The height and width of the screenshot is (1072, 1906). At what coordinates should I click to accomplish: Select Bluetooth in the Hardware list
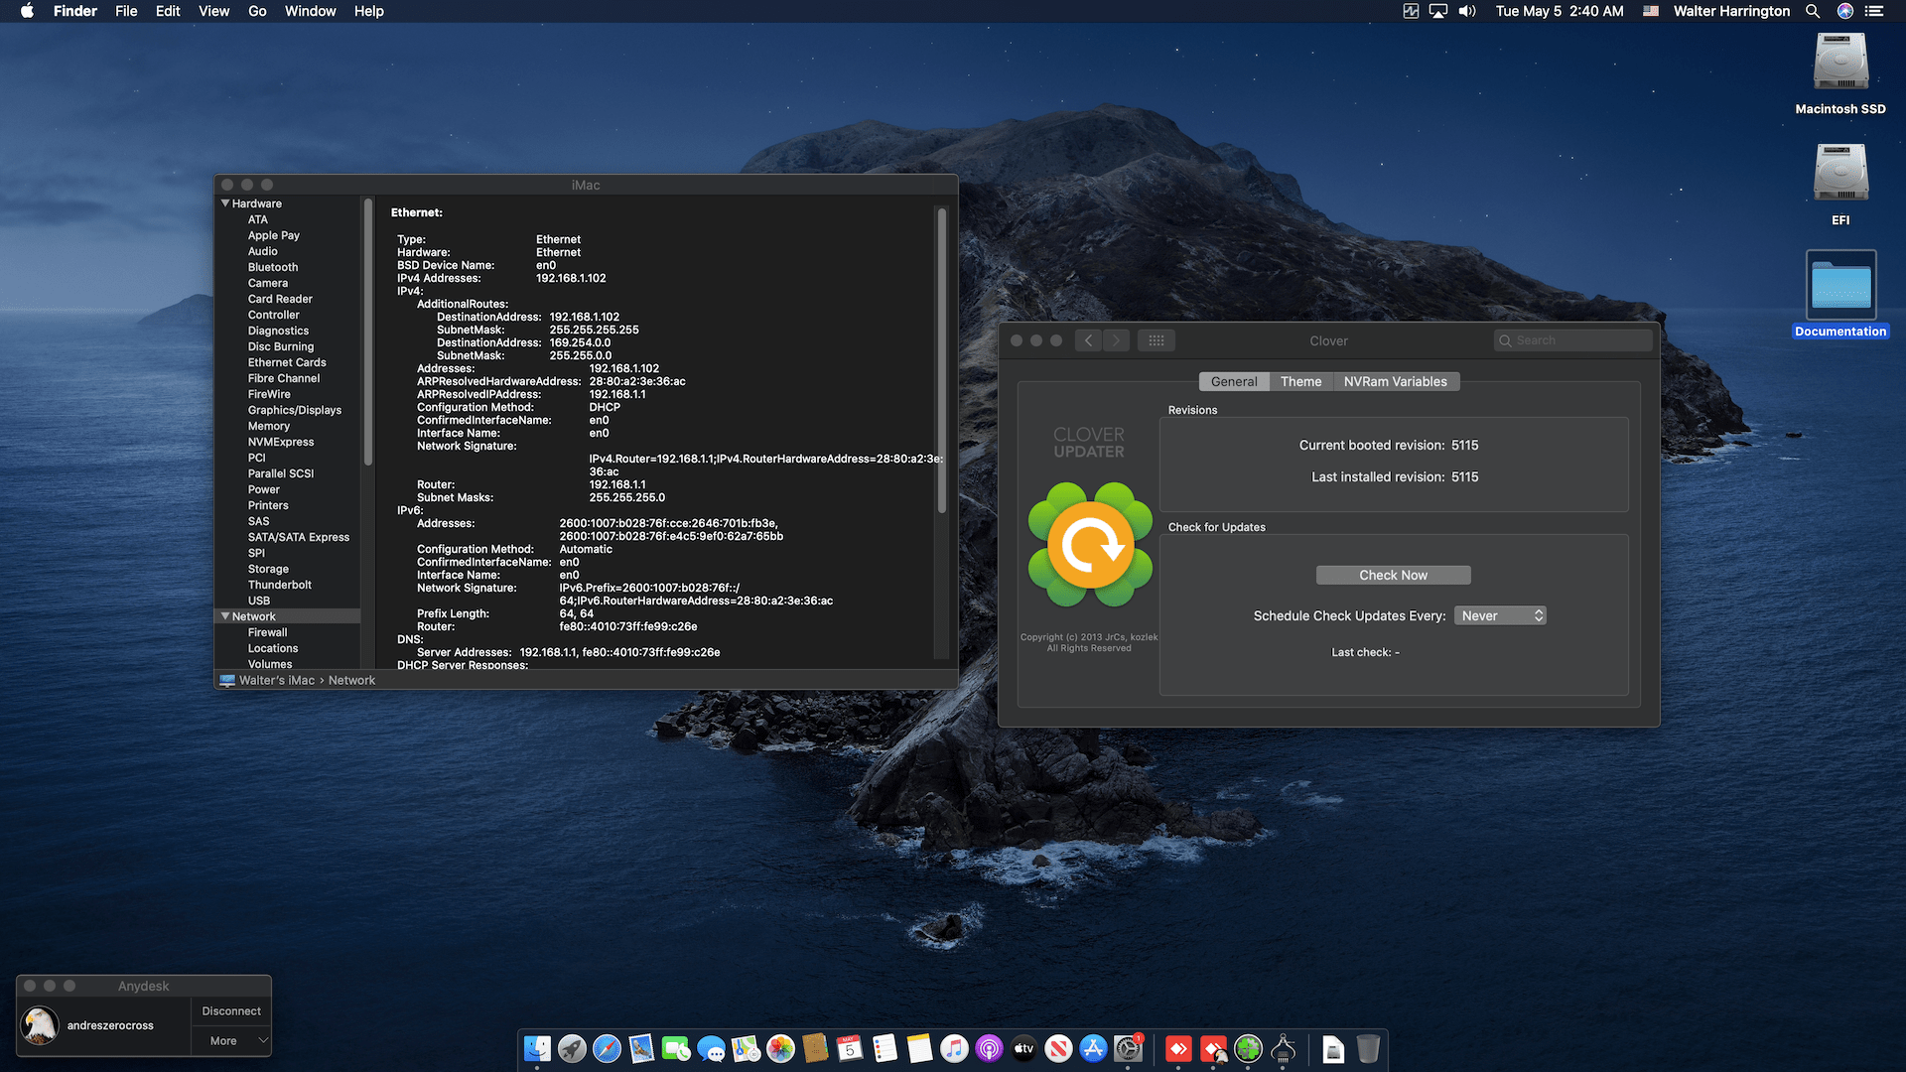click(273, 267)
